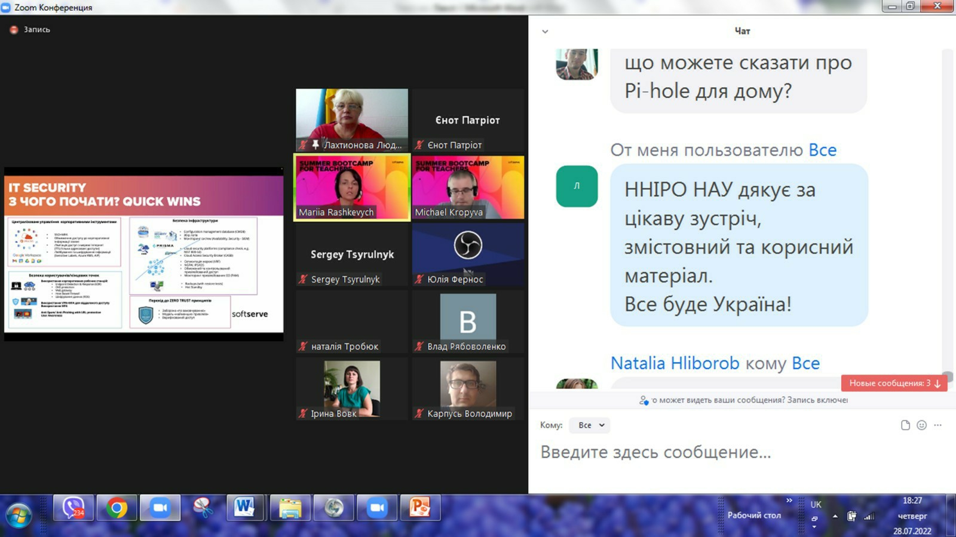This screenshot has height=537, width=956.
Task: Open Viber from the taskbar
Action: click(x=73, y=508)
